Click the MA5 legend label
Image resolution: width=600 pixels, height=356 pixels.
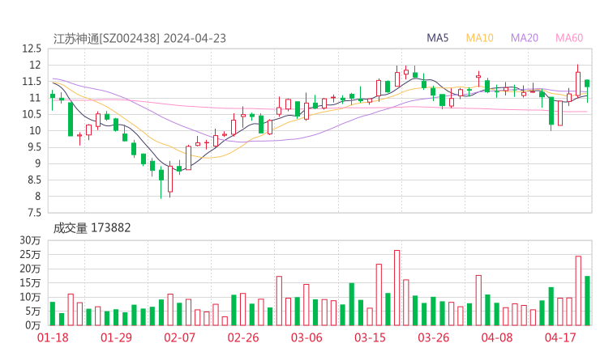point(437,38)
